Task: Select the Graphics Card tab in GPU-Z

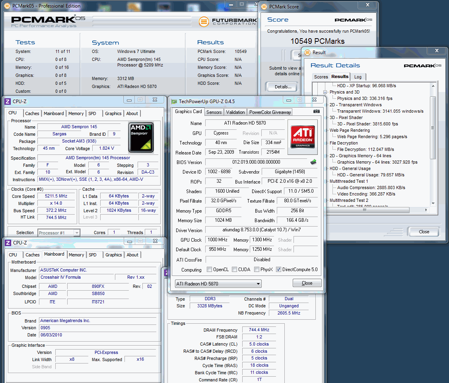Action: (188, 111)
